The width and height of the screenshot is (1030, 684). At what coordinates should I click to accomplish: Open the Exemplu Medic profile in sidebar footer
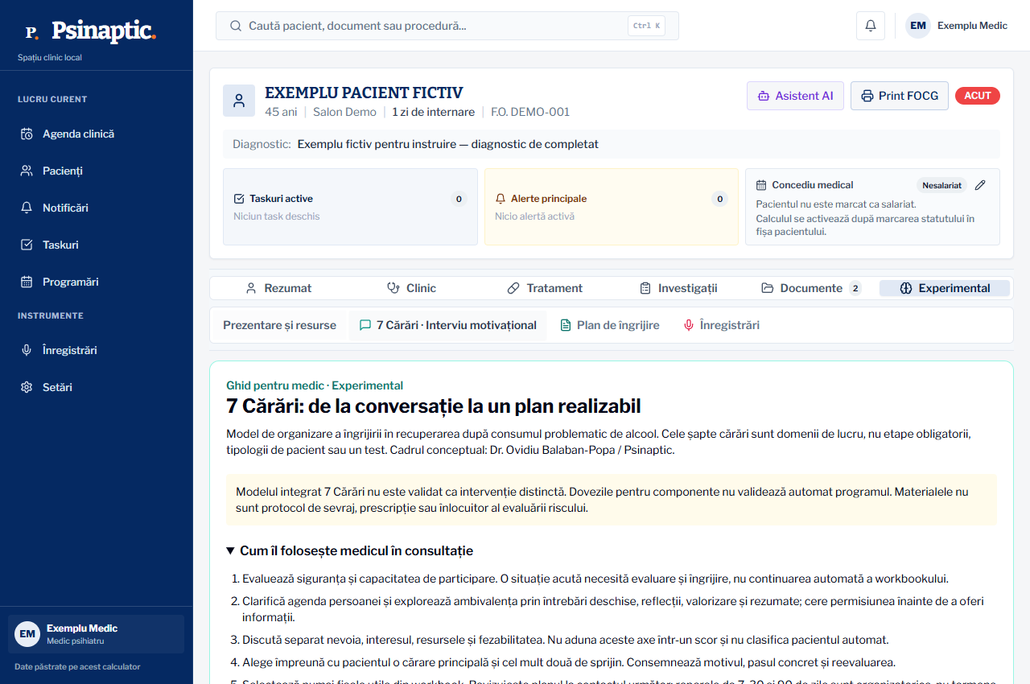pos(97,634)
